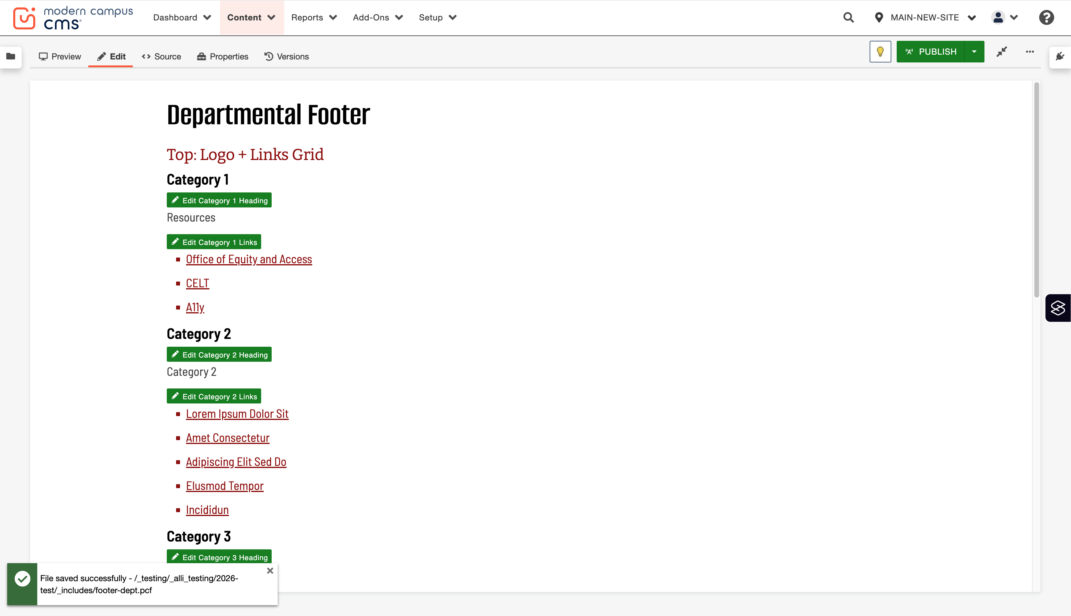
Task: Open the Office of Equity and Access link
Action: [x=249, y=259]
